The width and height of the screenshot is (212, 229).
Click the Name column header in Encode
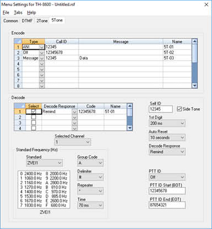[x=177, y=41]
